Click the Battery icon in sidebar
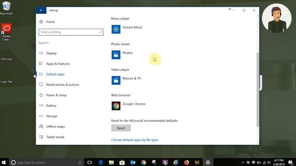 tap(41, 106)
